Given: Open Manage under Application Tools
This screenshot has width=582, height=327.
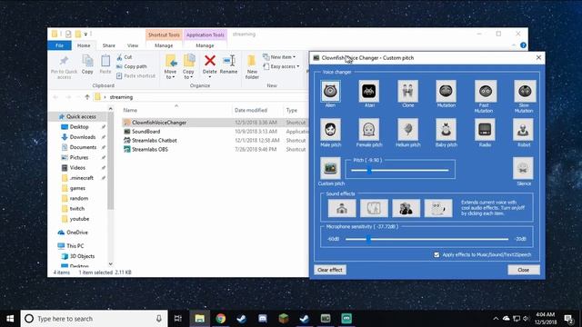Looking at the screenshot, I should [205, 45].
